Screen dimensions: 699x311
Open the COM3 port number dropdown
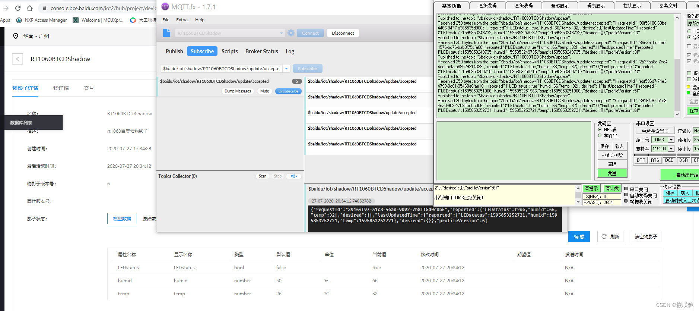click(671, 140)
